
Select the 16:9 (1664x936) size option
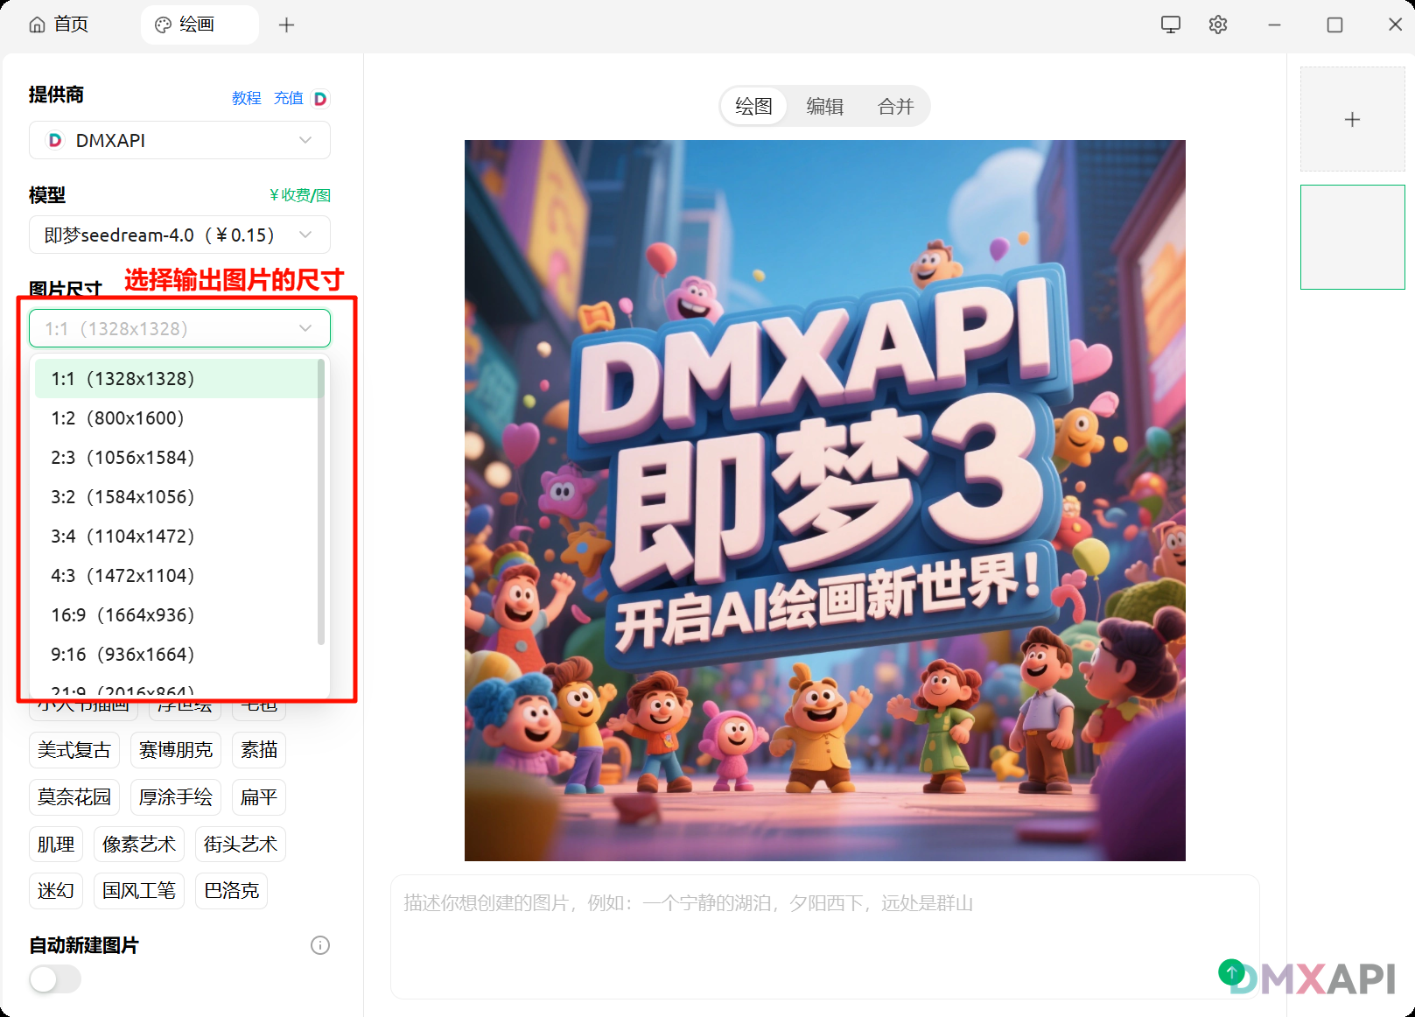[123, 615]
